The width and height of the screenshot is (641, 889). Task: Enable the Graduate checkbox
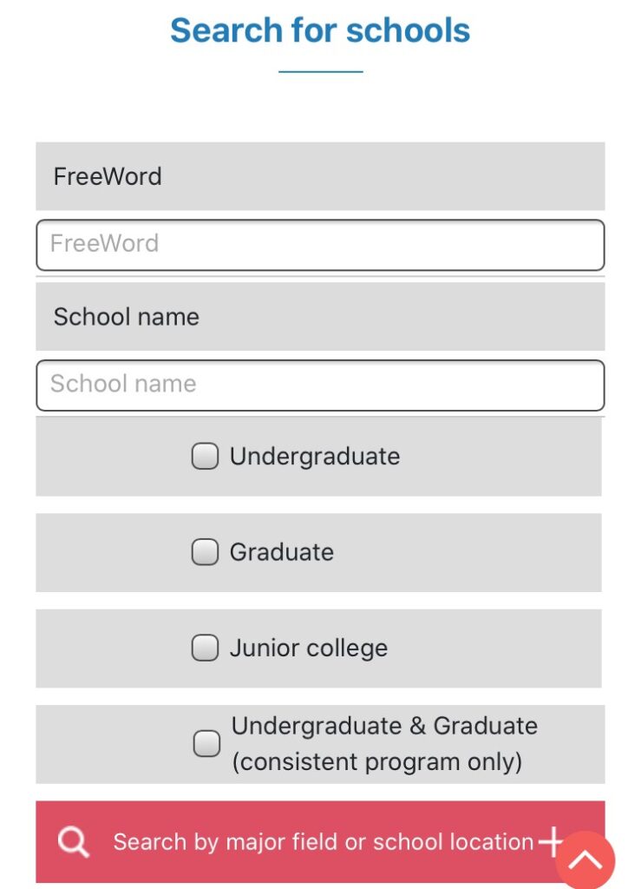click(205, 552)
